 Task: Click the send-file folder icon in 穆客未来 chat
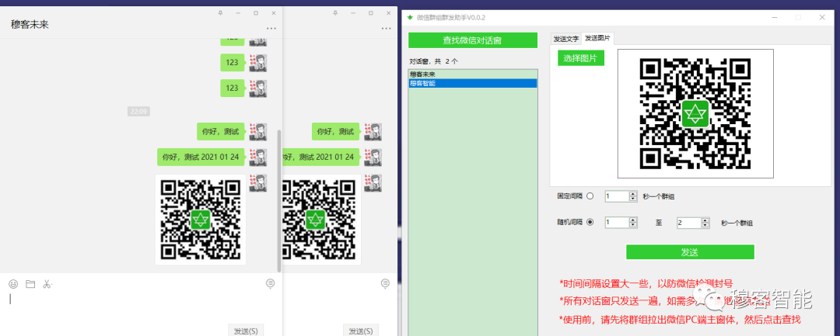[30, 284]
